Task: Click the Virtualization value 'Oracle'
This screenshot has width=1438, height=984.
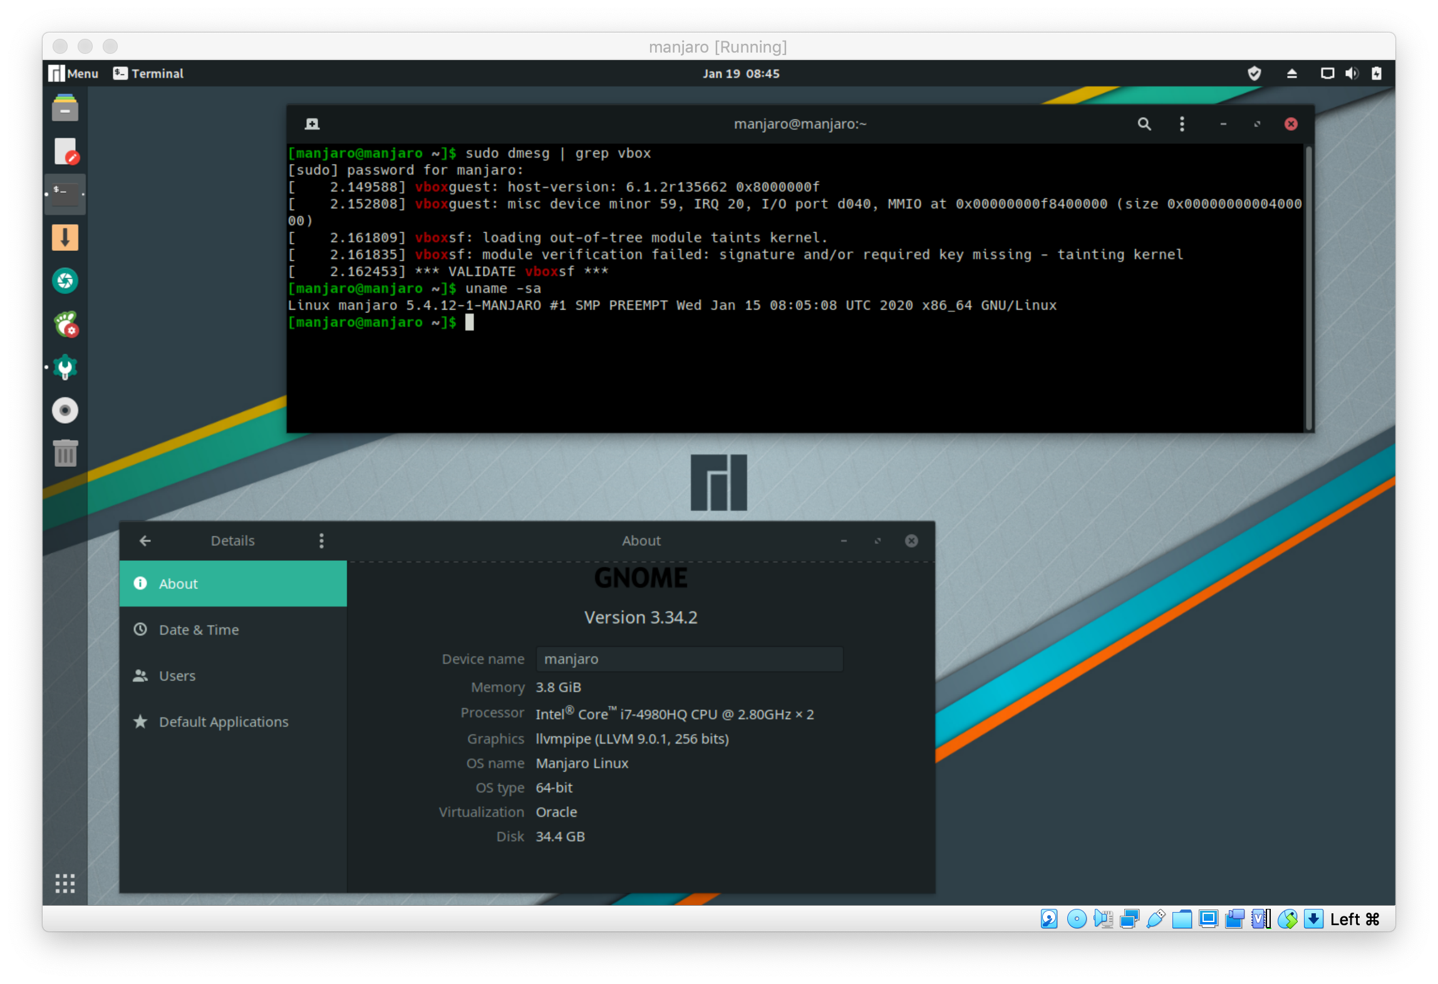Action: 556,812
